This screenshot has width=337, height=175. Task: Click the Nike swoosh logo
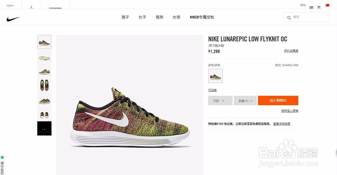pyautogui.click(x=13, y=19)
